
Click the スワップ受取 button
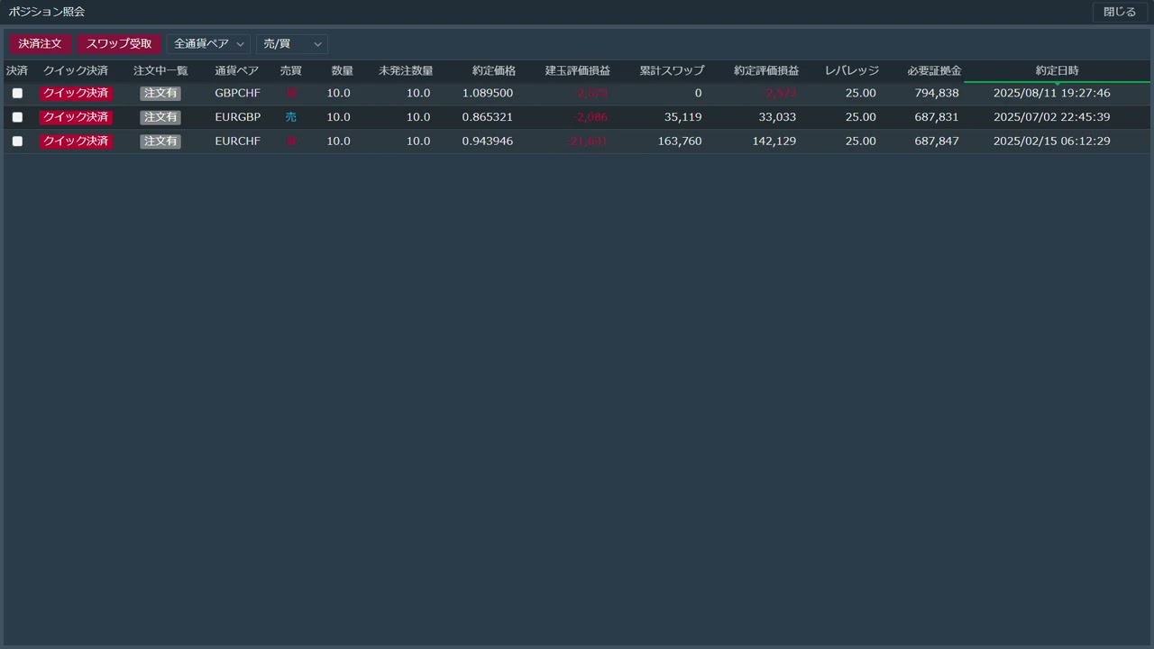119,44
